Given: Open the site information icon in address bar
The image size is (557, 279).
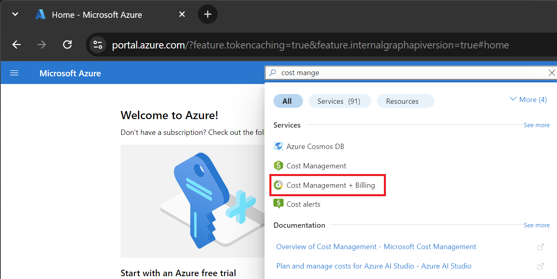Looking at the screenshot, I should (x=97, y=44).
